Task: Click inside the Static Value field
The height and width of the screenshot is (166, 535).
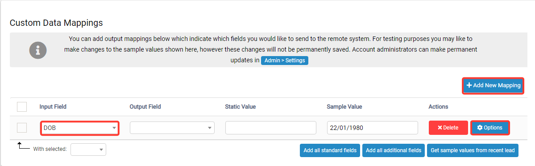Action: click(270, 128)
